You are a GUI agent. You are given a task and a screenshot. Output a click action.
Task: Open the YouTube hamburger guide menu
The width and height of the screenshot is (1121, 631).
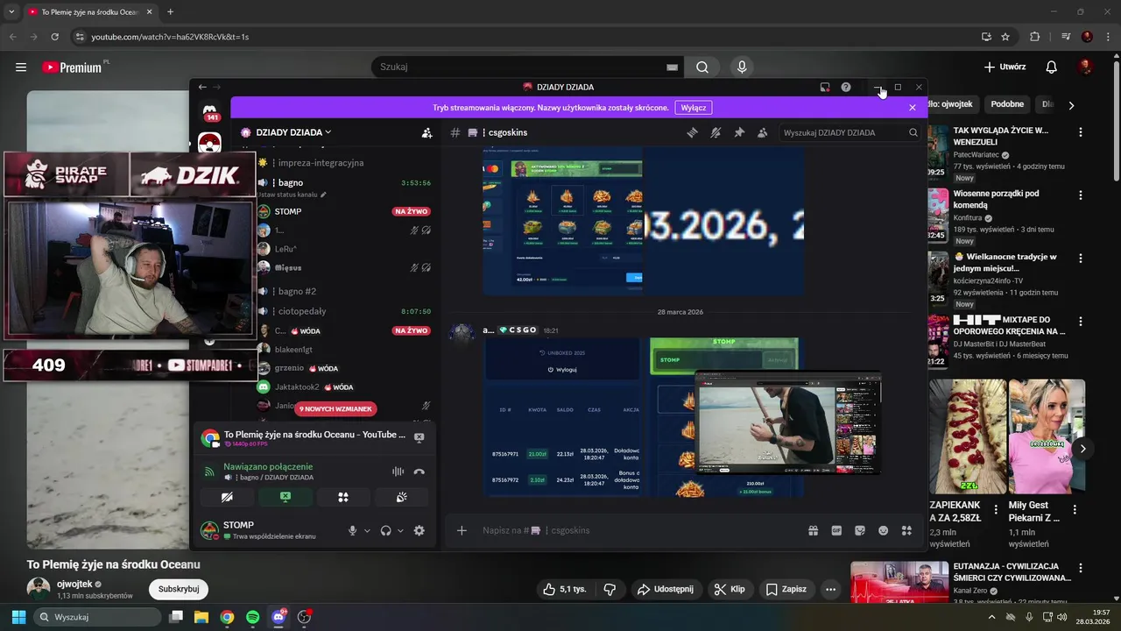(x=21, y=67)
